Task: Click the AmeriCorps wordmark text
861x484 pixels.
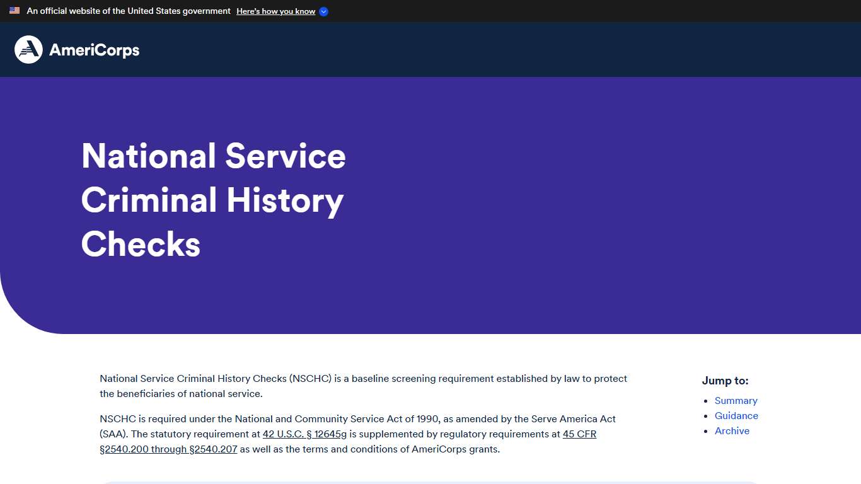Action: [94, 50]
